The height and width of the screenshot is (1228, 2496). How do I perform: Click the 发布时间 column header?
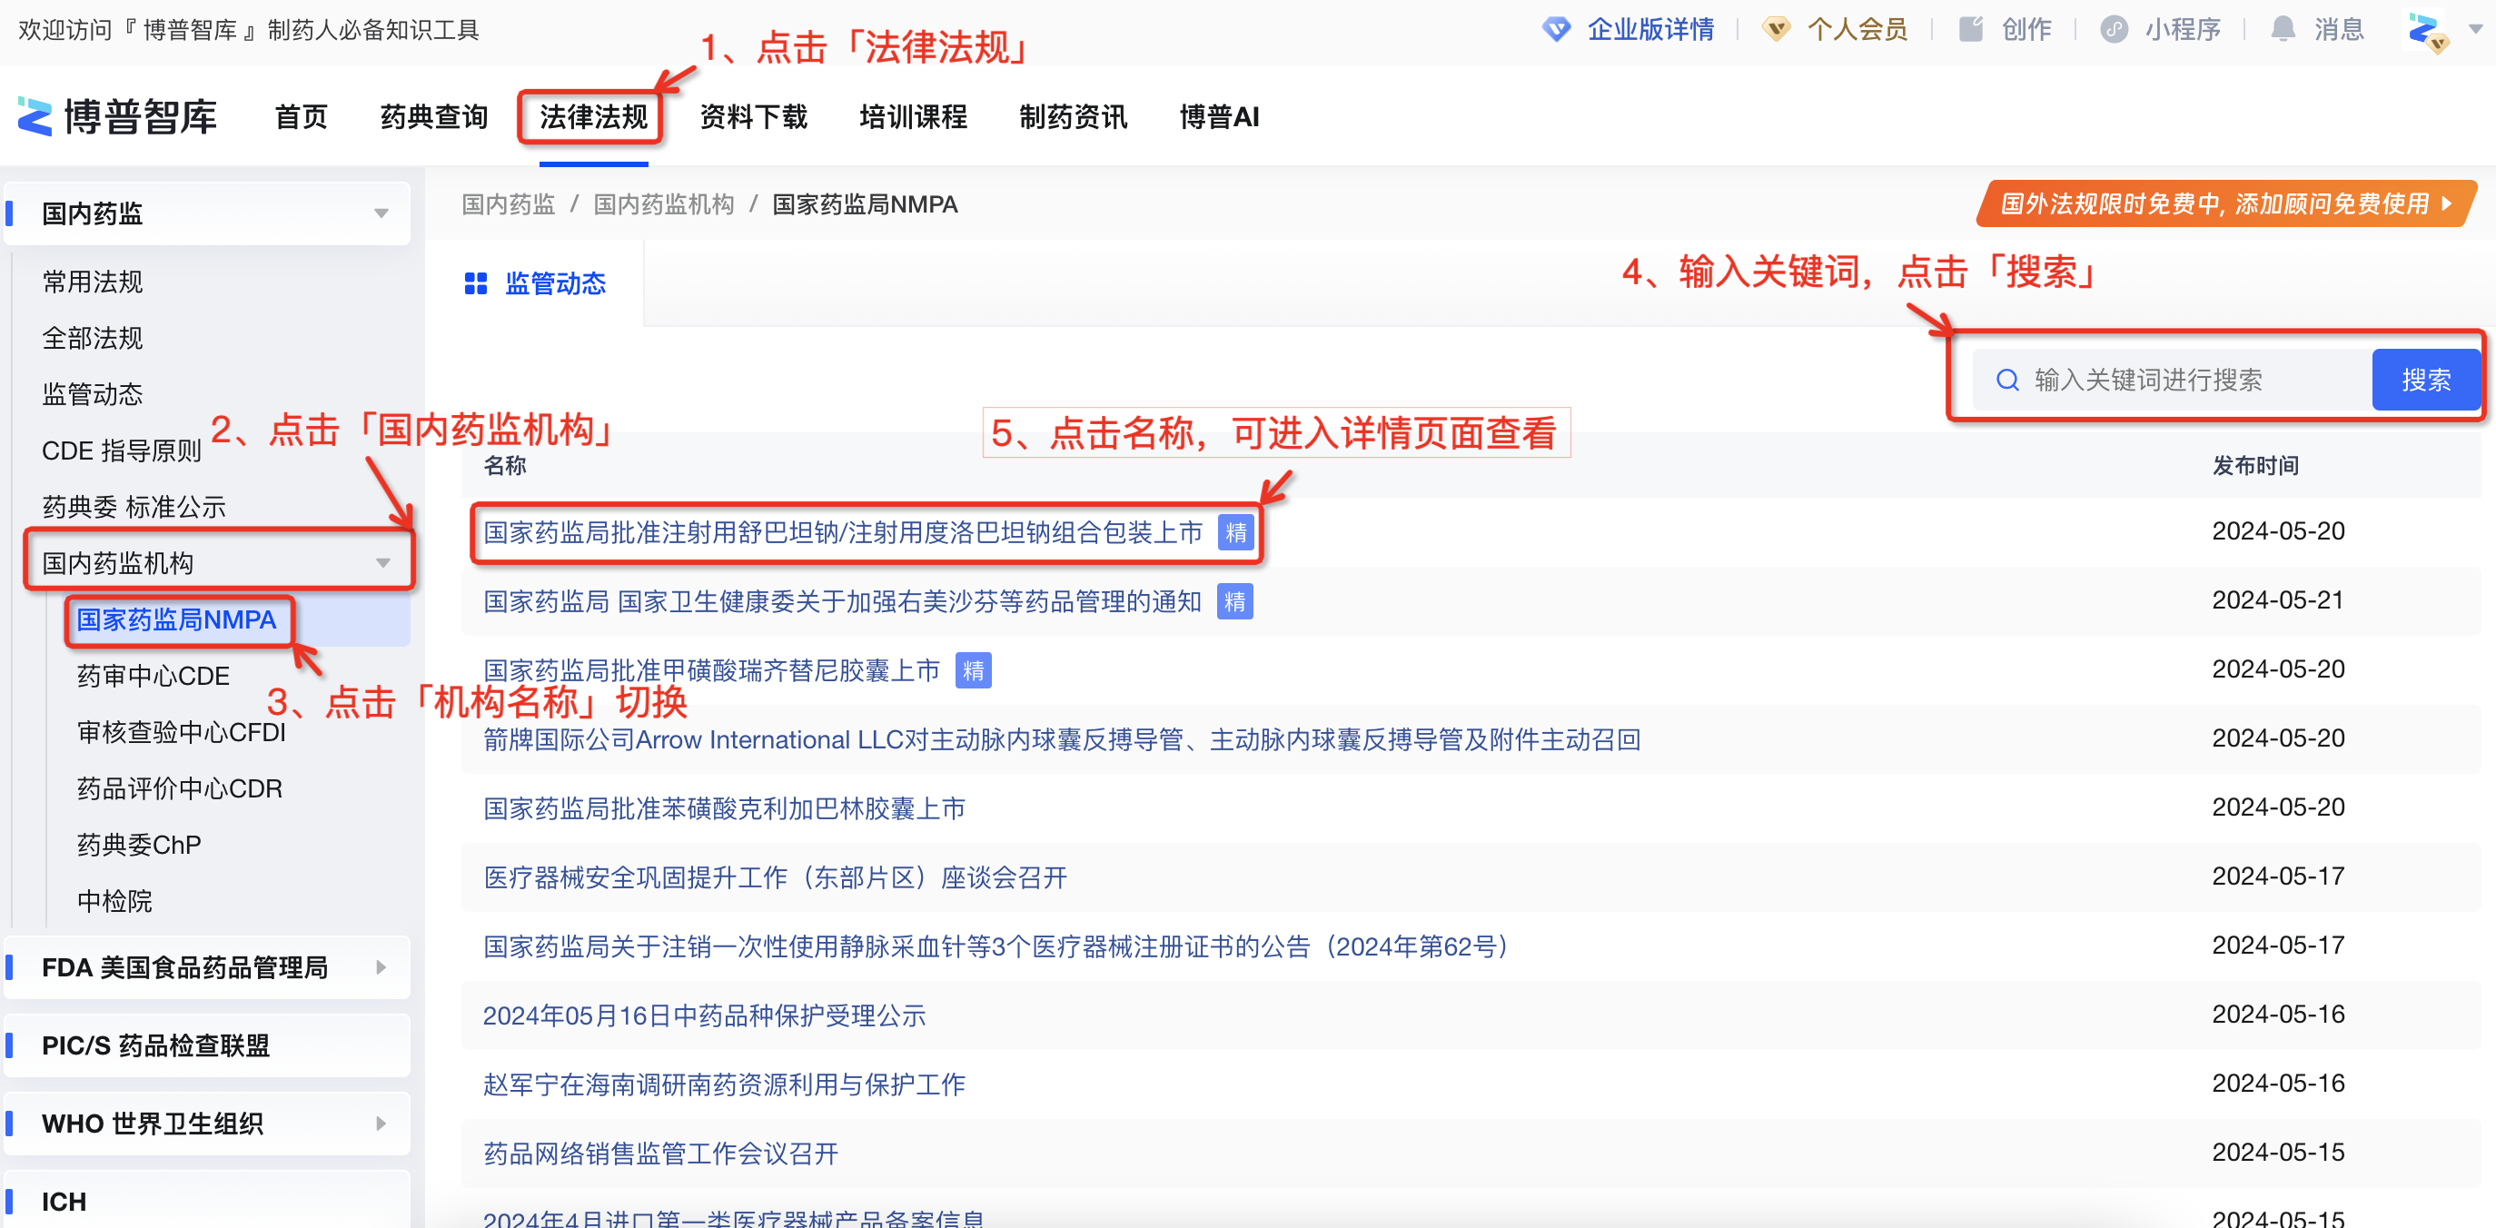(x=2255, y=465)
